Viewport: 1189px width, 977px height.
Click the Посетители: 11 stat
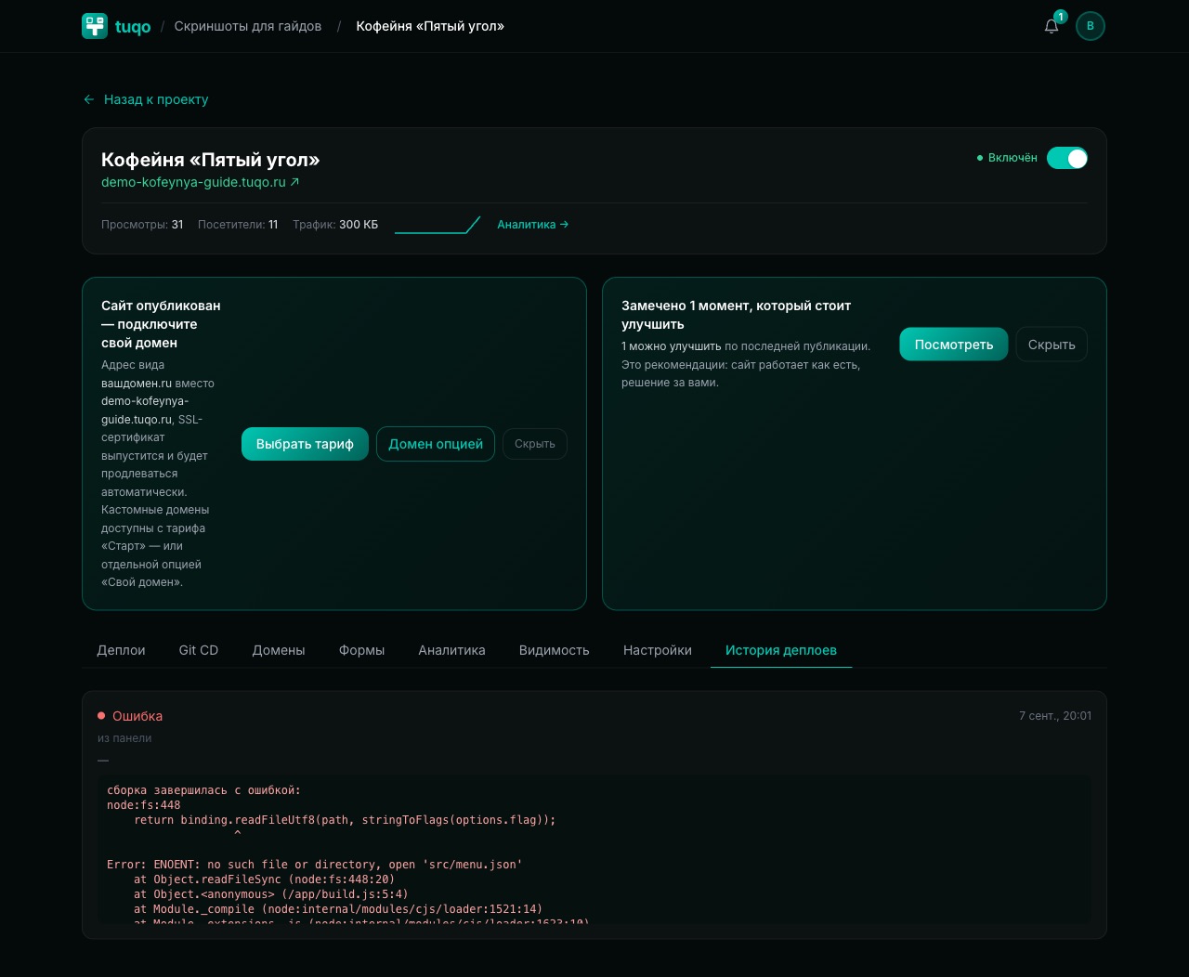click(238, 225)
